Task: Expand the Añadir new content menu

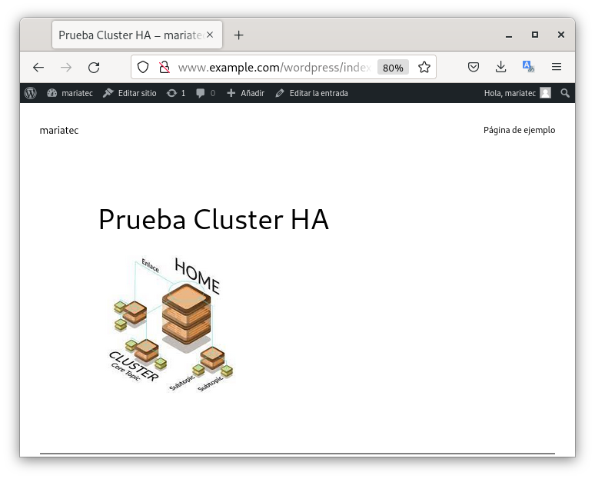Action: click(245, 93)
